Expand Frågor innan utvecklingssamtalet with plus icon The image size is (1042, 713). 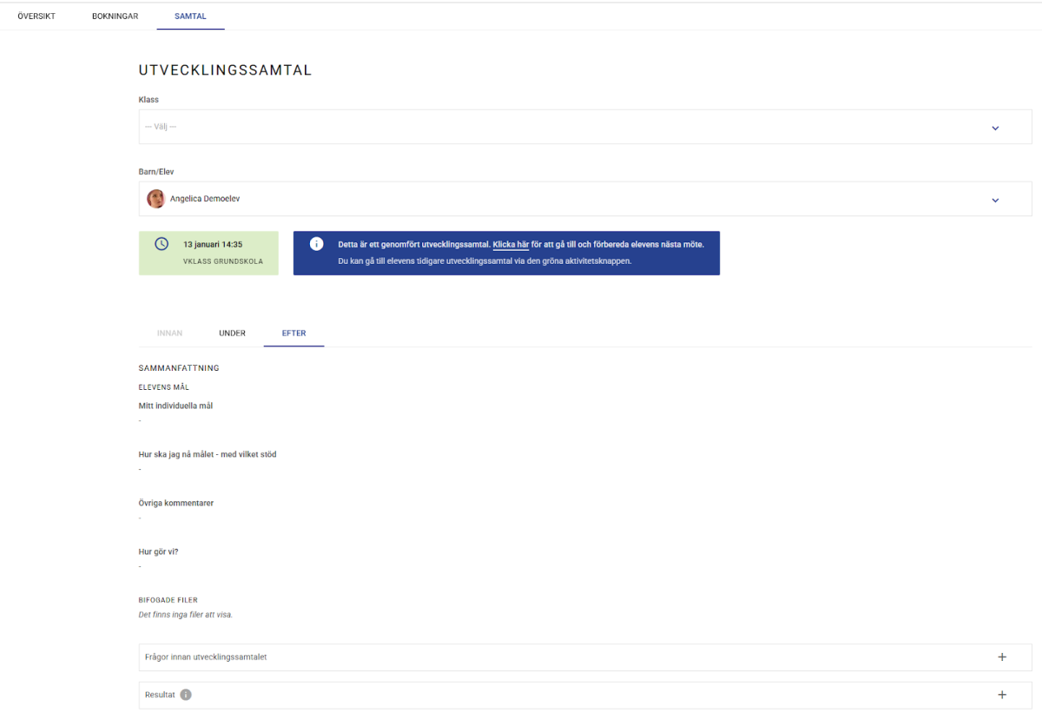tap(1001, 657)
